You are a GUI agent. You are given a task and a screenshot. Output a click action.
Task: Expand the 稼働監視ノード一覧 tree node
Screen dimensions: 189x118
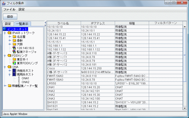click(5, 86)
